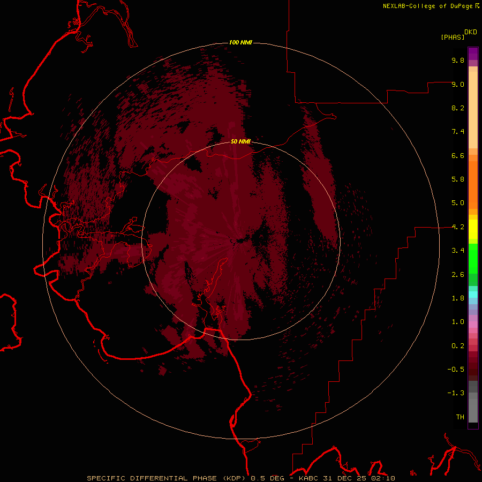Screen dimensions: 482x482
Task: Click the radar site center of the sweep
Action: coord(240,242)
